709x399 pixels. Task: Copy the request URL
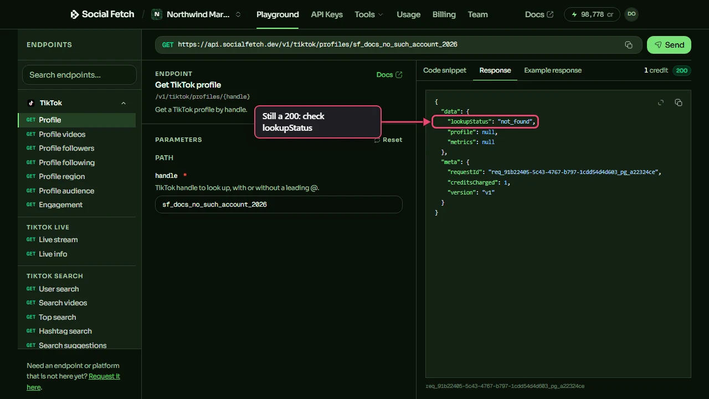pos(629,45)
